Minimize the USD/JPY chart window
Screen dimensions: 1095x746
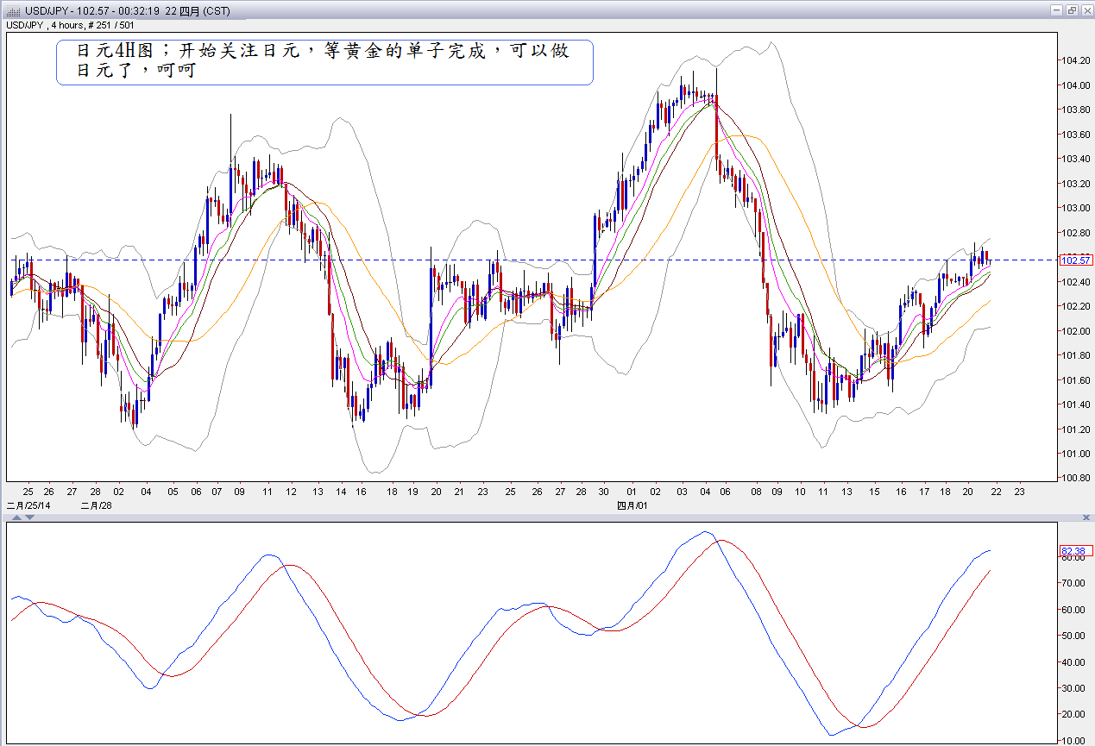[x=1056, y=10]
